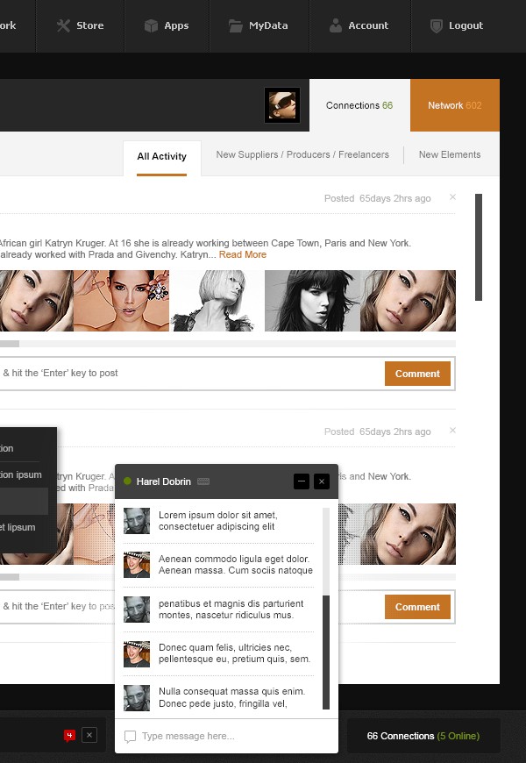This screenshot has width=526, height=763.
Task: Switch to Connections 66 tab
Action: (x=359, y=105)
